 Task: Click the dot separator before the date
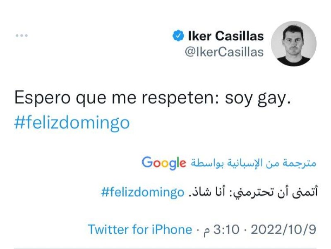245,230
